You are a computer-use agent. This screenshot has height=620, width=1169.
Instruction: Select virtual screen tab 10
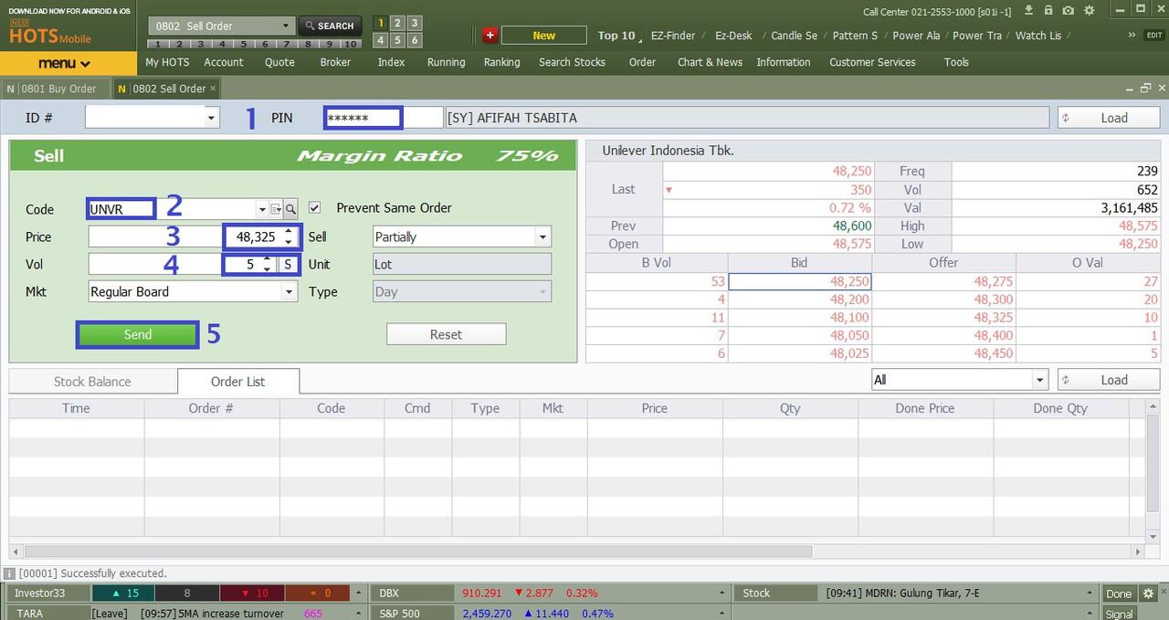[350, 44]
